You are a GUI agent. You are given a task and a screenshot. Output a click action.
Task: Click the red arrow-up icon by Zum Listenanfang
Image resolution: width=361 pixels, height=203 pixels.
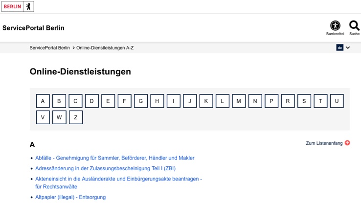pos(347,143)
